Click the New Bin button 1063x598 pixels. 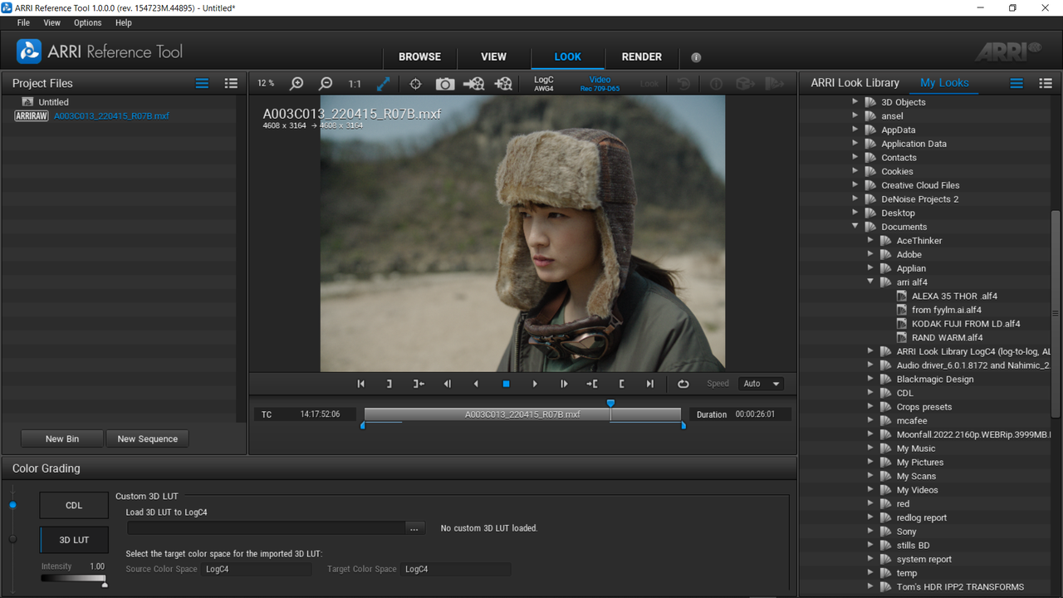(x=62, y=439)
